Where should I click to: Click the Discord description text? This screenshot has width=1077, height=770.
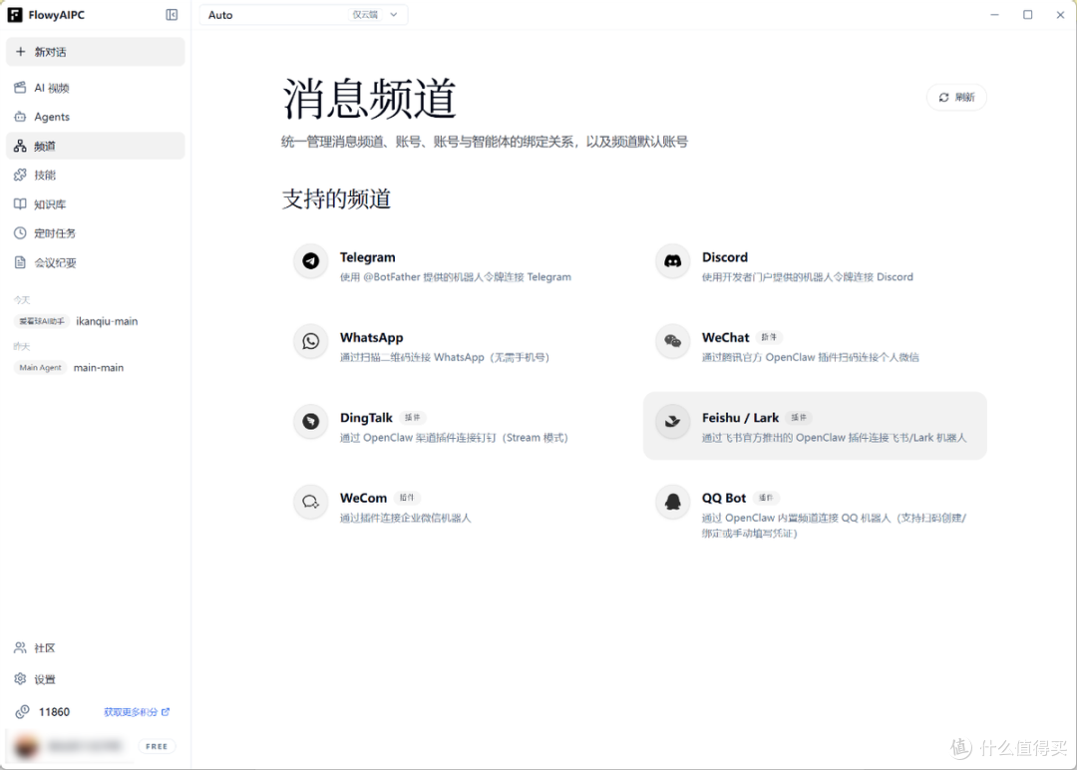point(807,277)
